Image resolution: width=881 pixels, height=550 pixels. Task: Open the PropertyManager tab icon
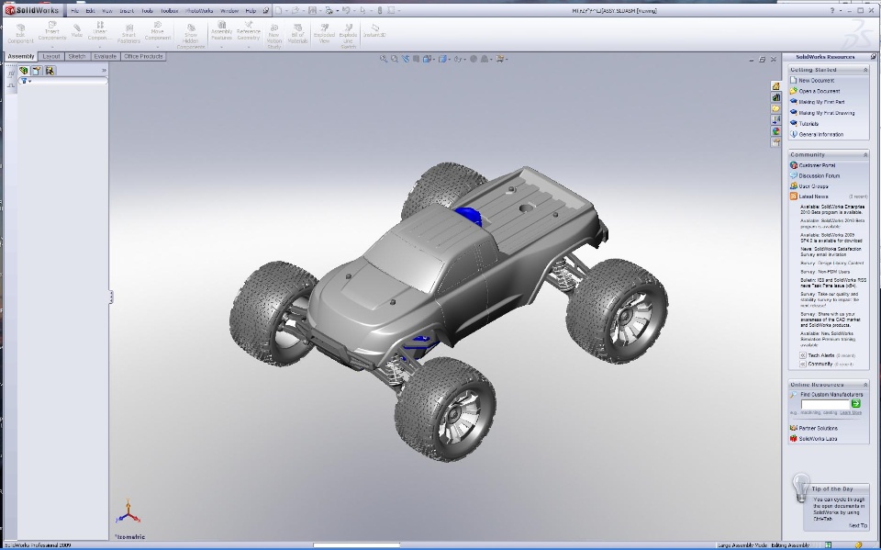[x=37, y=71]
